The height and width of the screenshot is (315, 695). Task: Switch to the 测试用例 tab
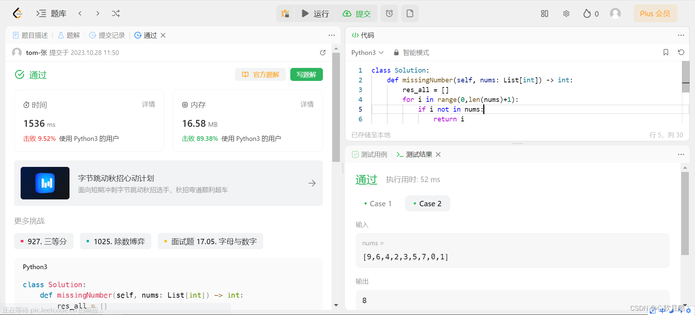tap(370, 154)
